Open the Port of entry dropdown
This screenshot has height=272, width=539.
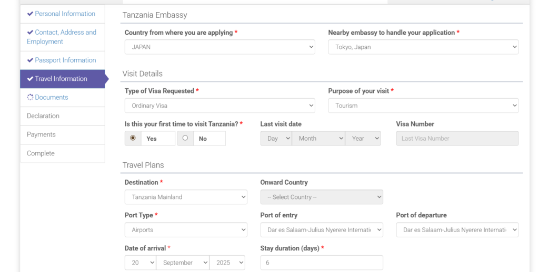coord(322,230)
